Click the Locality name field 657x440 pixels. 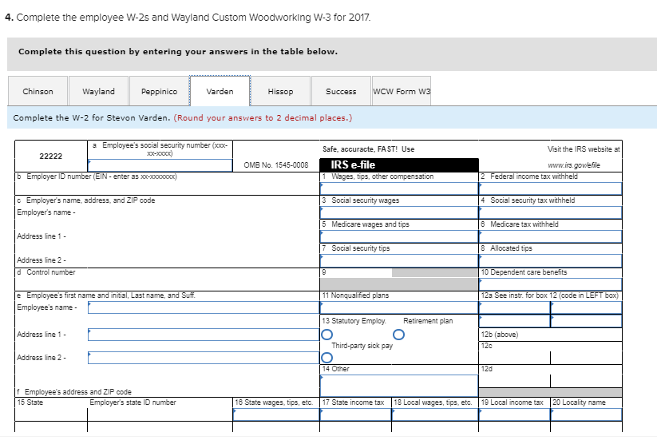[x=586, y=414]
